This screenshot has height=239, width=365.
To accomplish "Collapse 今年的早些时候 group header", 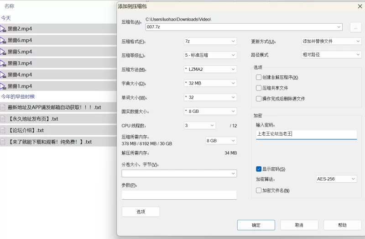I will [18, 96].
